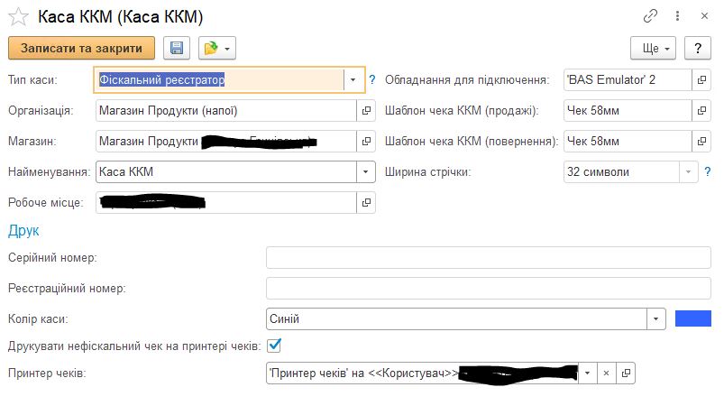The width and height of the screenshot is (724, 415).
Task: Open the Робоче місце selection icon
Action: coord(367,203)
